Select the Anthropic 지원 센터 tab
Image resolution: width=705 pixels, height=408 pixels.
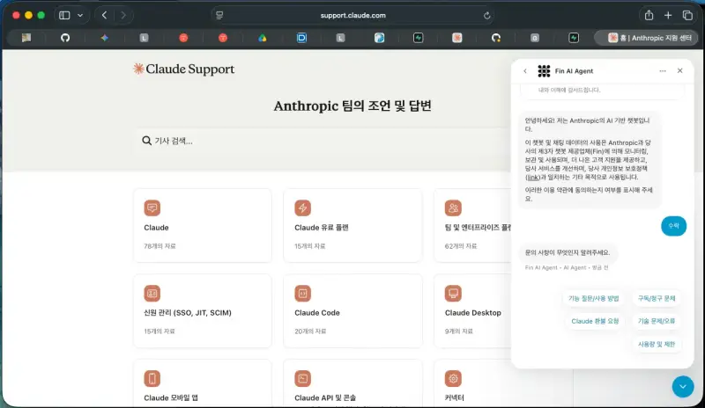click(647, 38)
